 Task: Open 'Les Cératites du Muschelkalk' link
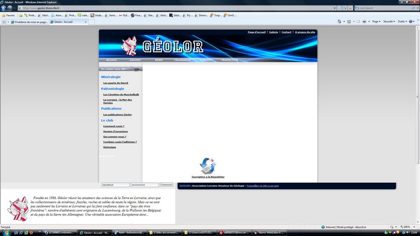point(121,95)
